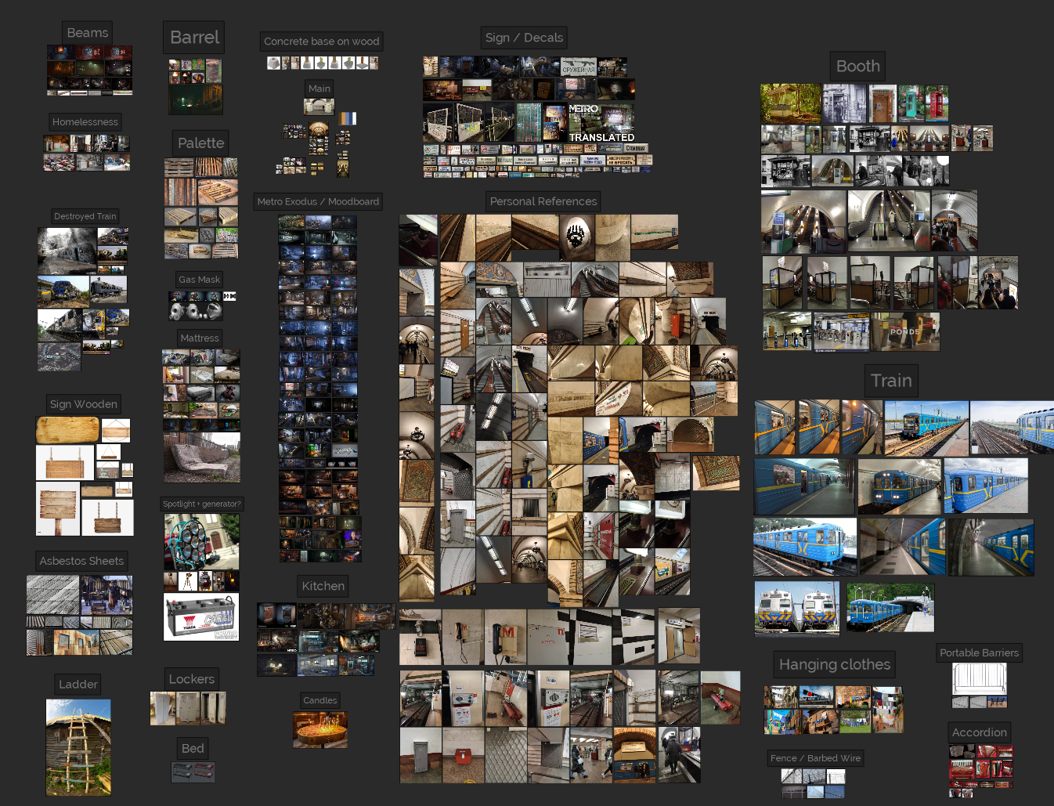The image size is (1054, 806).
Task: Select the 'Sign Wooden' heading
Action: tap(84, 404)
